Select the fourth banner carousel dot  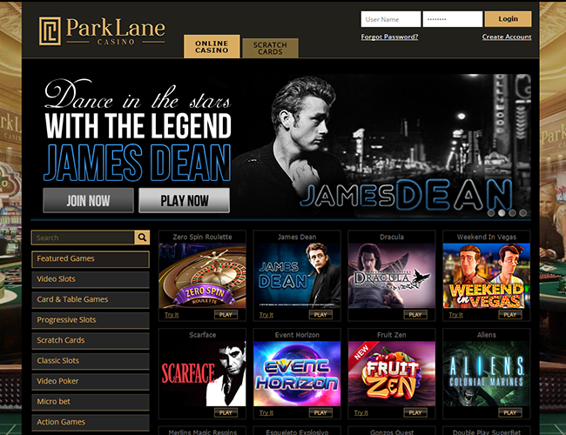pos(522,213)
